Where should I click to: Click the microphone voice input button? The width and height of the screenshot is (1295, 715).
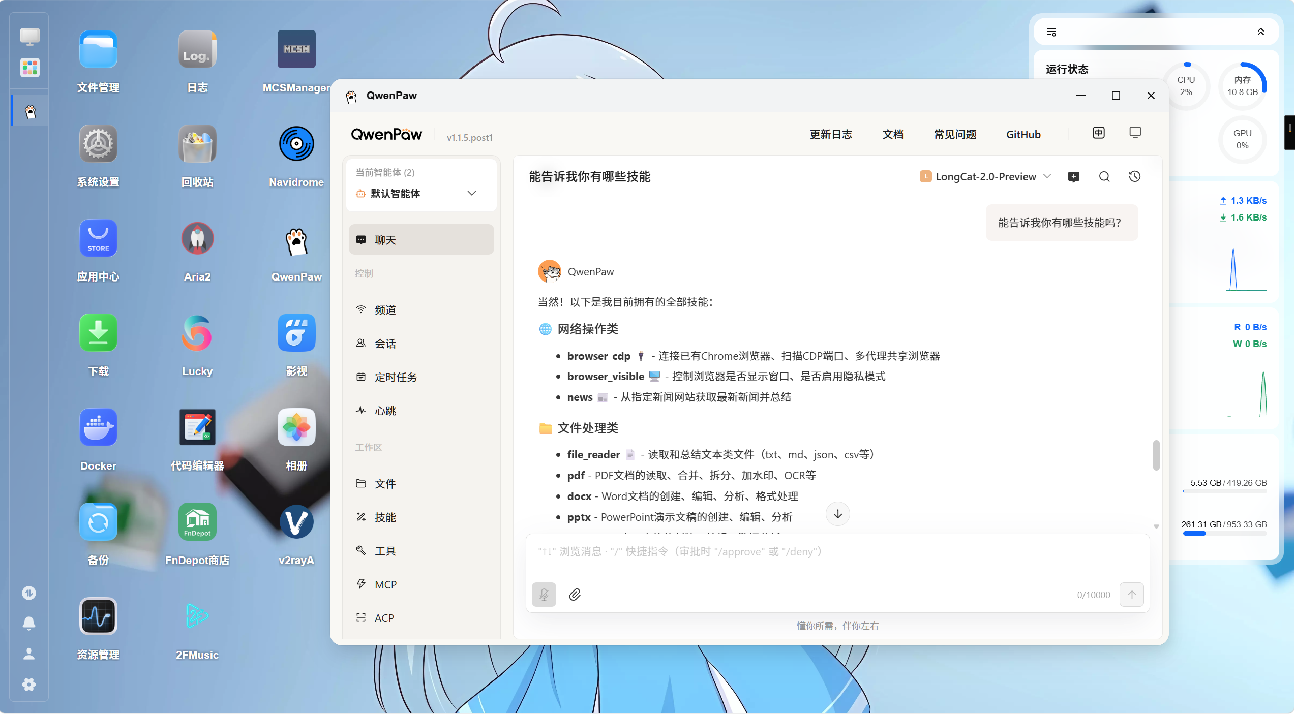click(x=544, y=595)
